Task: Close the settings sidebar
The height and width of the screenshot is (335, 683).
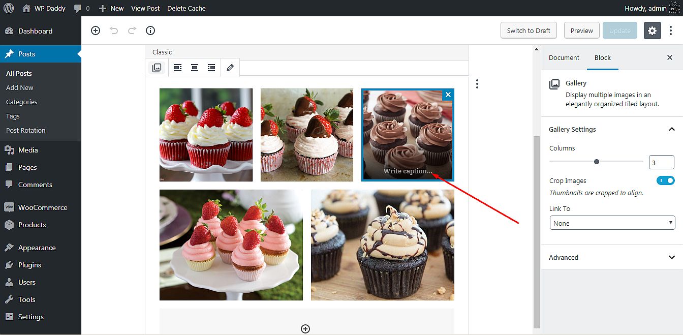Action: pos(670,57)
